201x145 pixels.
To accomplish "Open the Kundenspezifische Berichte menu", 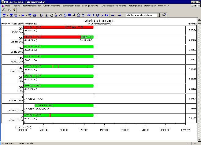I will 113,6.
